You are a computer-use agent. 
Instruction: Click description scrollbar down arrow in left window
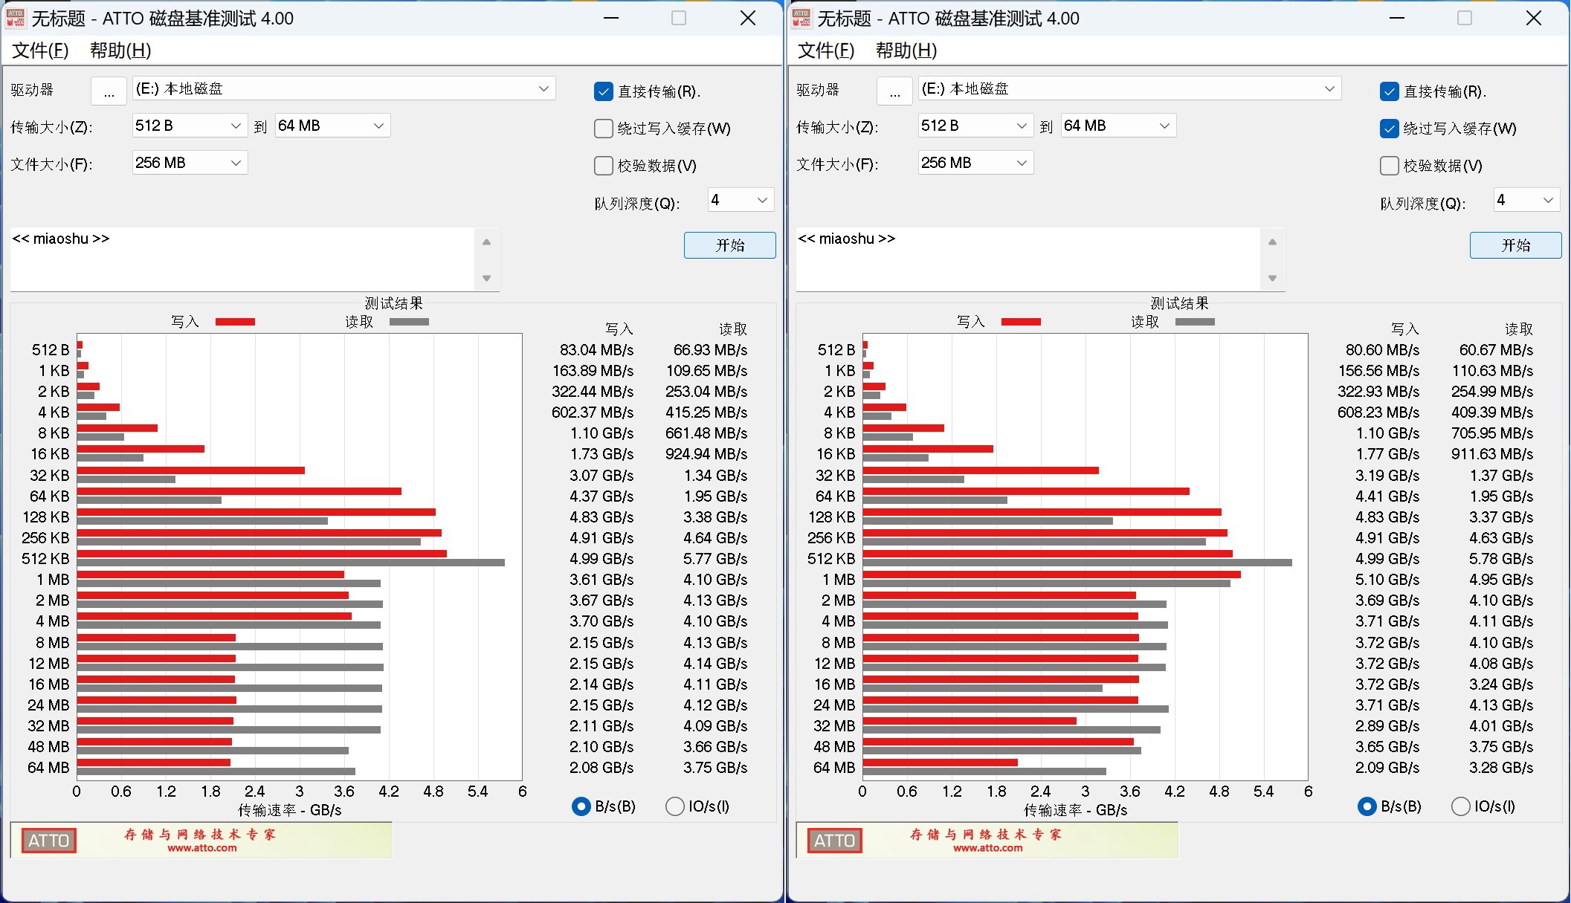pos(486,278)
